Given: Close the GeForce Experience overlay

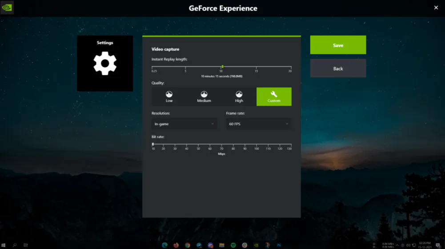Looking at the screenshot, I should (x=436, y=8).
